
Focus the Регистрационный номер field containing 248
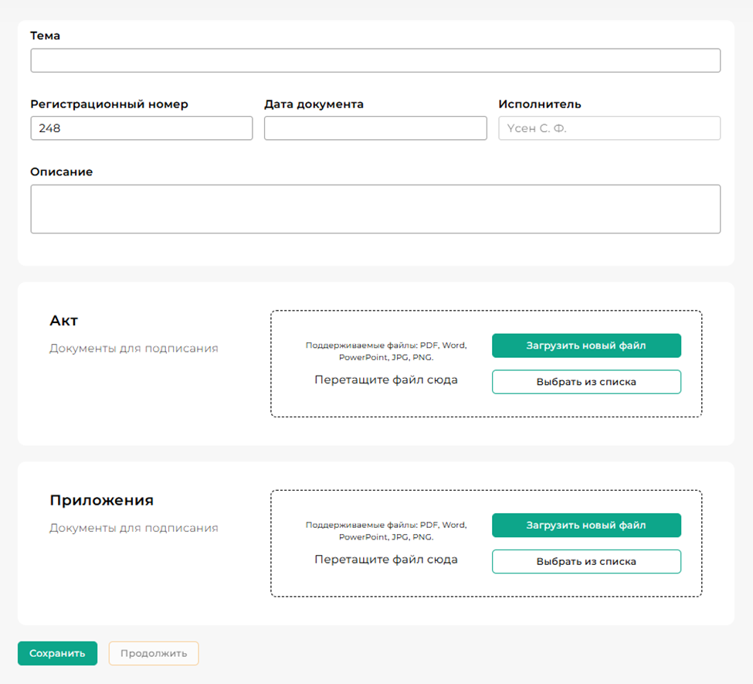(141, 128)
